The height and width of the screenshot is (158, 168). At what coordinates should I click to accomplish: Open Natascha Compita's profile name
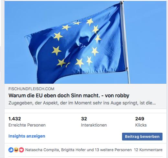pos(42,150)
